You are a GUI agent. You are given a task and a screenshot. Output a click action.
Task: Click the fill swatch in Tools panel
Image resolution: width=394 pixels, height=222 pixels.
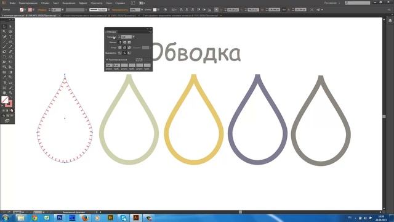pyautogui.click(x=5, y=100)
